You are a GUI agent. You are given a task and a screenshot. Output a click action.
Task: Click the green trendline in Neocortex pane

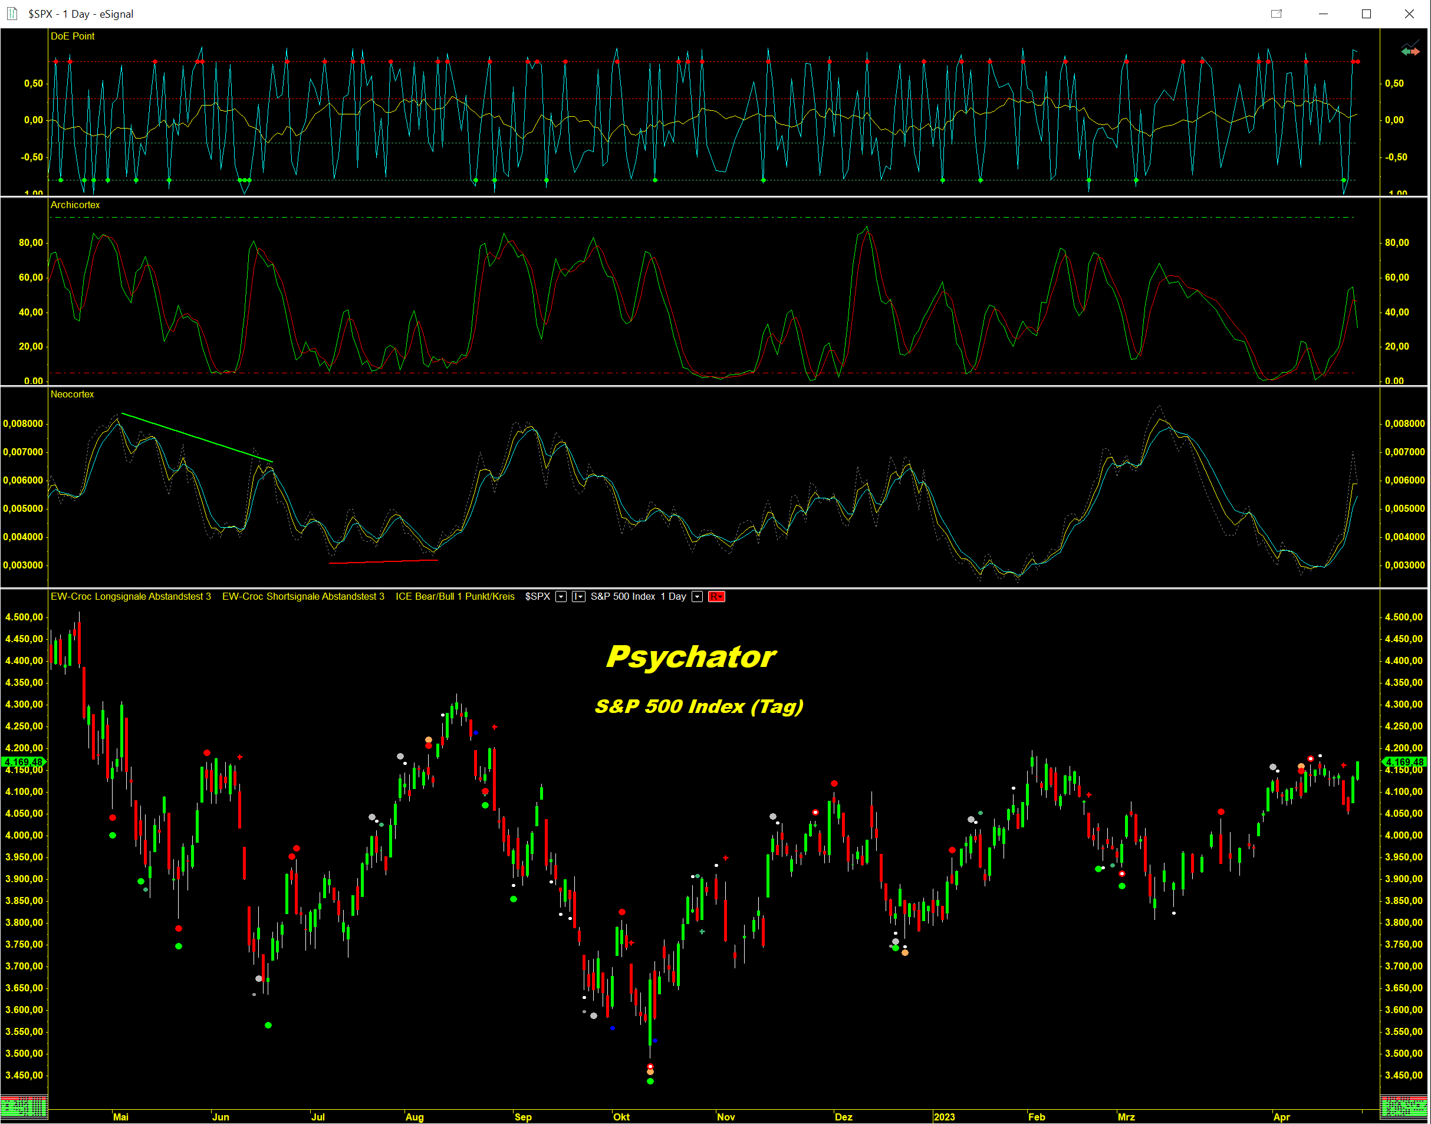coord(198,438)
